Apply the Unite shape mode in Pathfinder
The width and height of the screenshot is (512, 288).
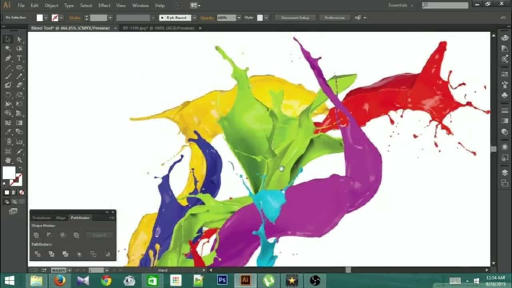click(36, 235)
